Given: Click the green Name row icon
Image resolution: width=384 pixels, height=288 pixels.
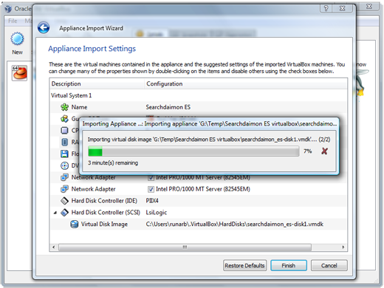Looking at the screenshot, I should tap(64, 107).
